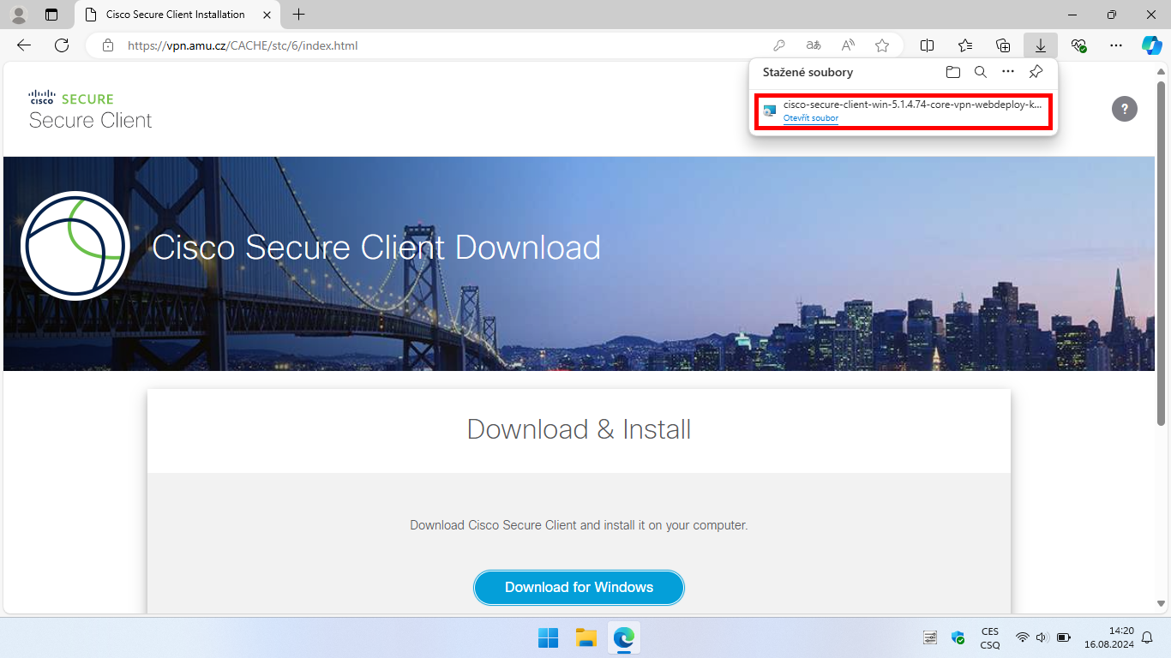Open the Favorites list
This screenshot has height=658, width=1171.
tap(965, 45)
